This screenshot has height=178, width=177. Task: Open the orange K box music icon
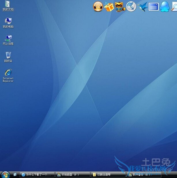click(x=109, y=7)
